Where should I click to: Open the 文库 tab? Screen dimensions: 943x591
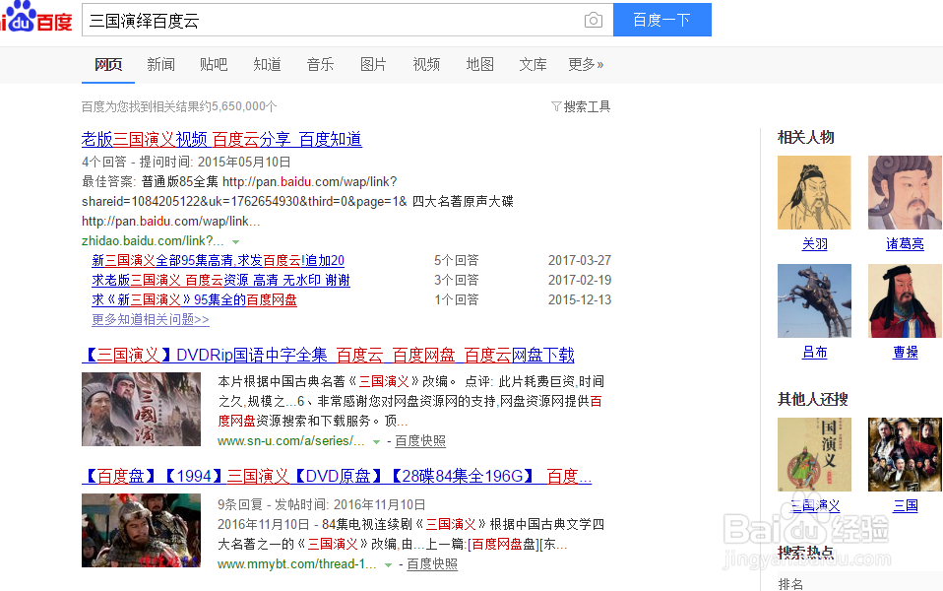click(533, 64)
